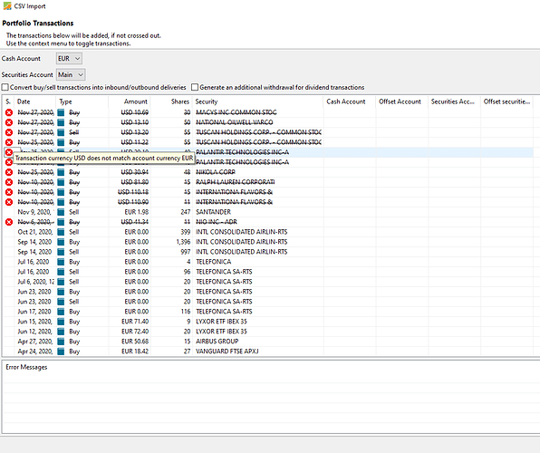
Task: Click the Error Messages label
Action: point(26,367)
